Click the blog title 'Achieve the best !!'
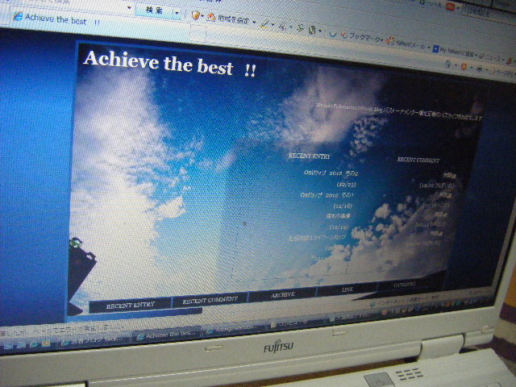This screenshot has width=516, height=387. (x=170, y=63)
